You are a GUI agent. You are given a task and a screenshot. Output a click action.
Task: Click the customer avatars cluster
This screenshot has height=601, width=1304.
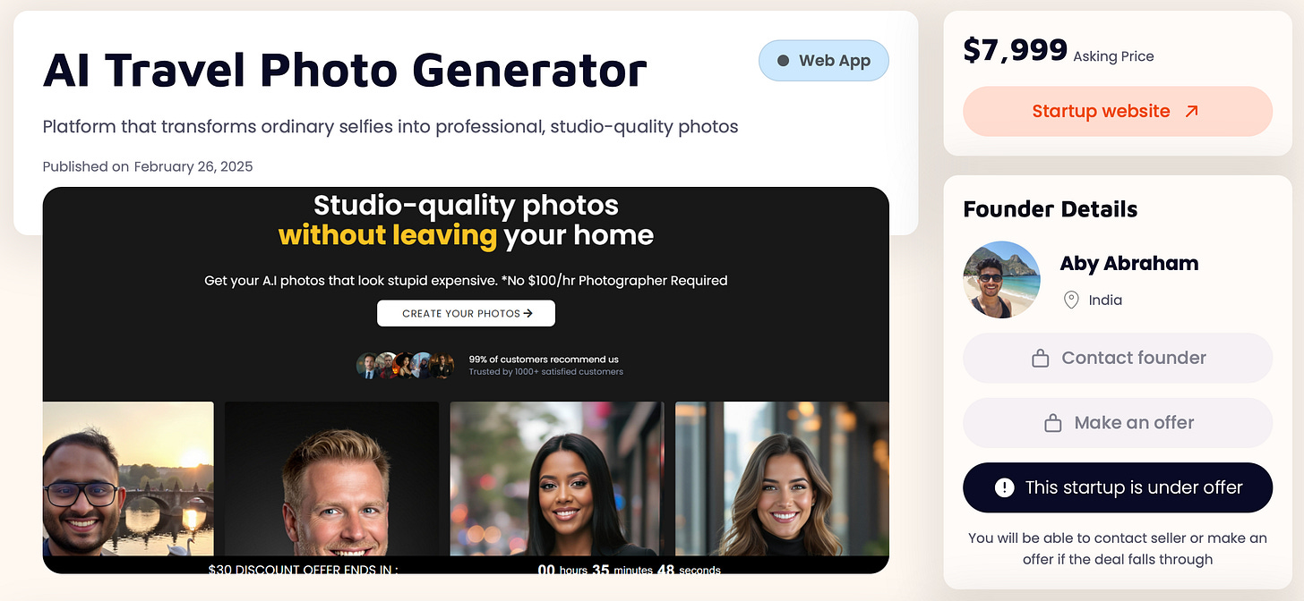tap(406, 365)
